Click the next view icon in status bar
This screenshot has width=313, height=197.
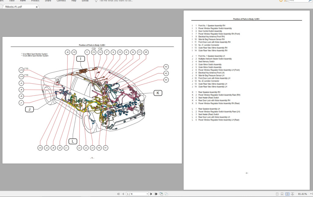coord(166,194)
